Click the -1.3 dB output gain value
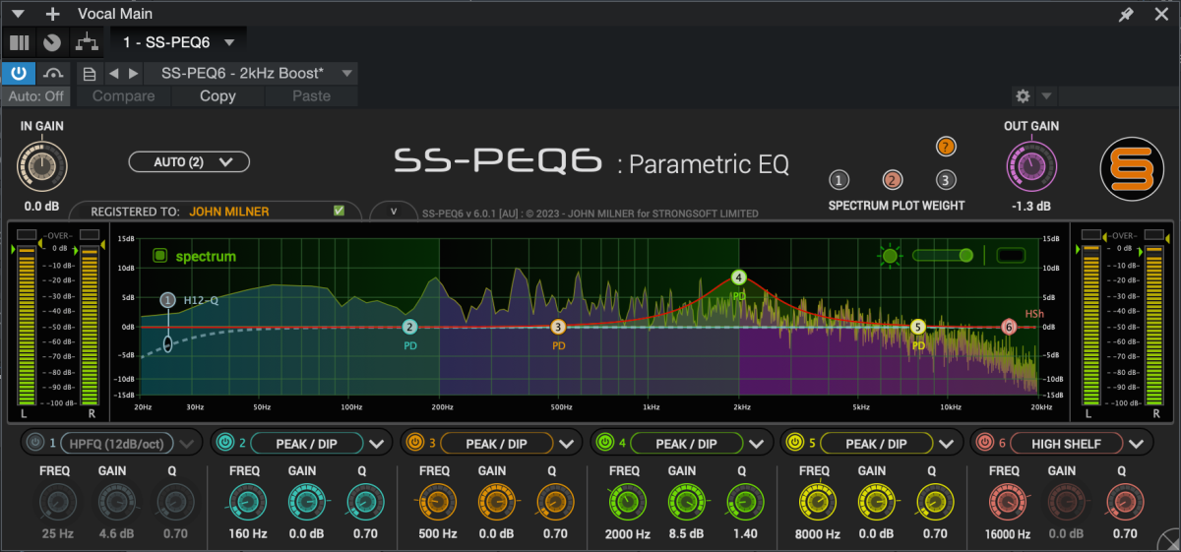This screenshot has height=552, width=1181. pos(1030,207)
